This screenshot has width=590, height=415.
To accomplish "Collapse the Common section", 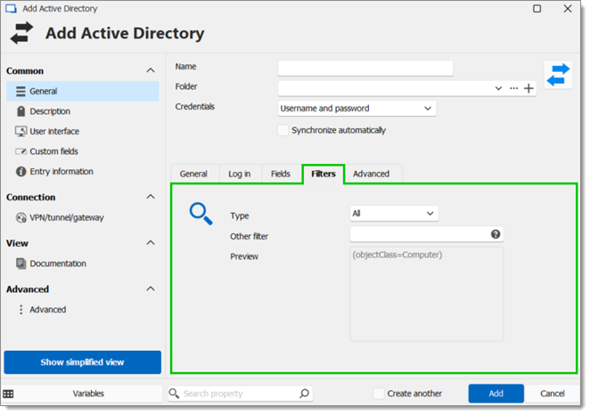I will [151, 70].
